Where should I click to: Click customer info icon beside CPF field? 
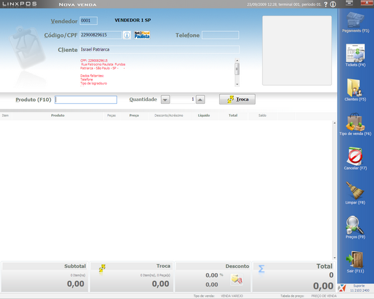pos(127,35)
